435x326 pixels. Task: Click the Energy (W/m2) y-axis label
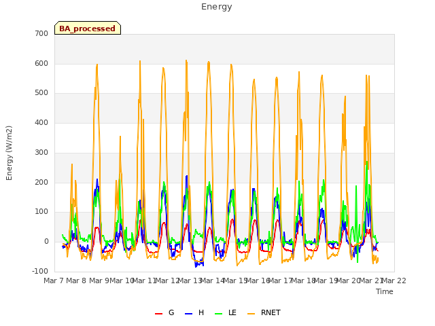pyautogui.click(x=9, y=153)
